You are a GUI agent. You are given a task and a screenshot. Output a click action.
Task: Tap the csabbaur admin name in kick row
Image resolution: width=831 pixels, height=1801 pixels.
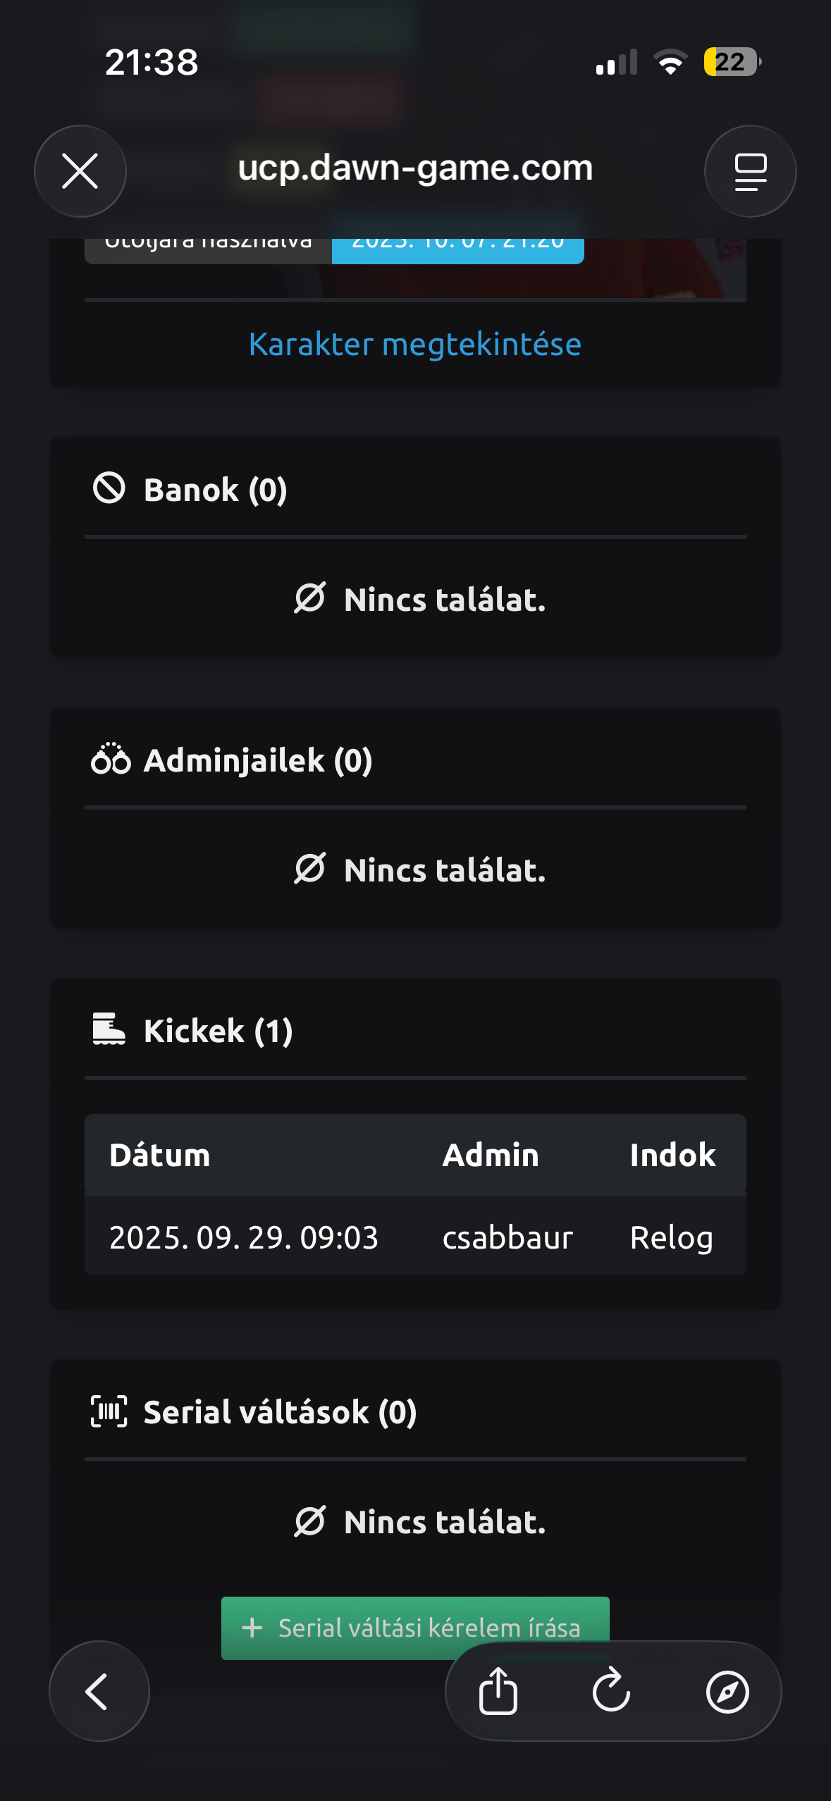(507, 1238)
